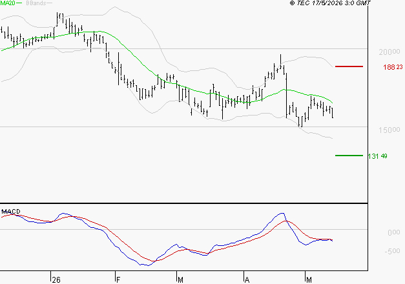Click the MACD panel label
The image size is (405, 284).
pyautogui.click(x=11, y=212)
